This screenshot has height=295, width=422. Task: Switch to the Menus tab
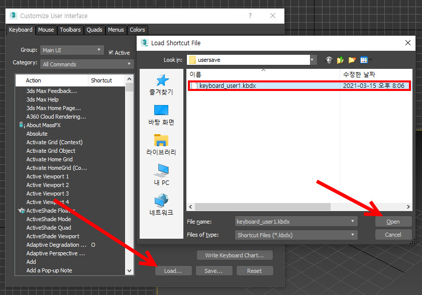(x=116, y=30)
